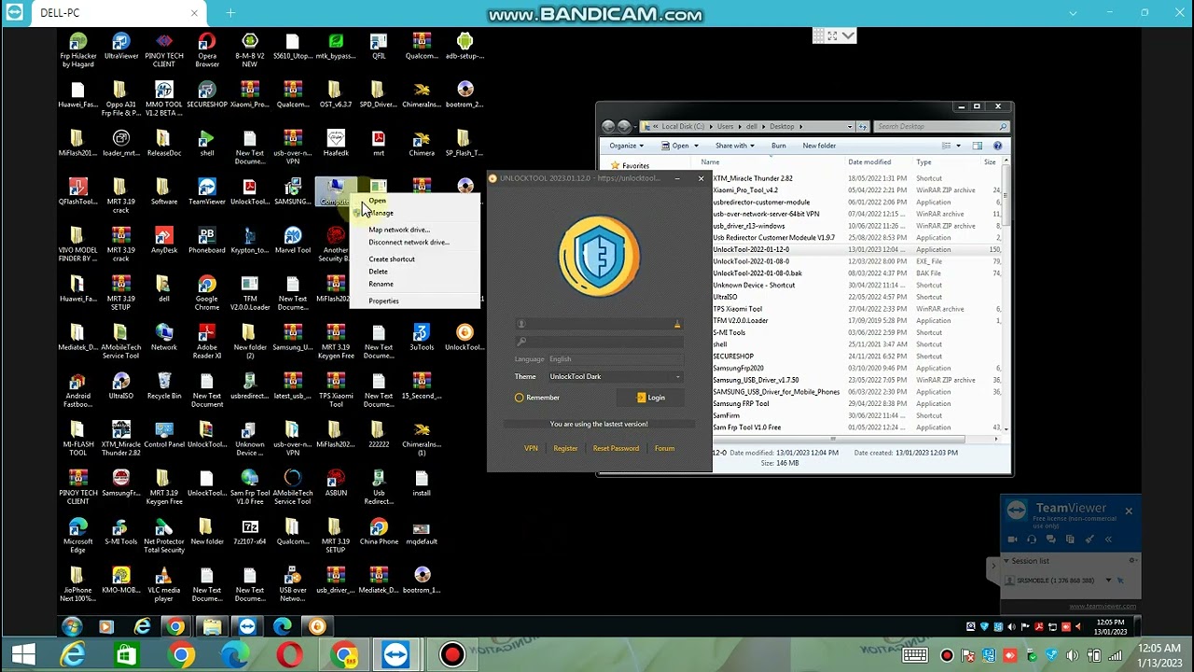Screen dimensions: 1194x672
Task: Open the UltraViewer desktop shortcut
Action: pyautogui.click(x=121, y=47)
